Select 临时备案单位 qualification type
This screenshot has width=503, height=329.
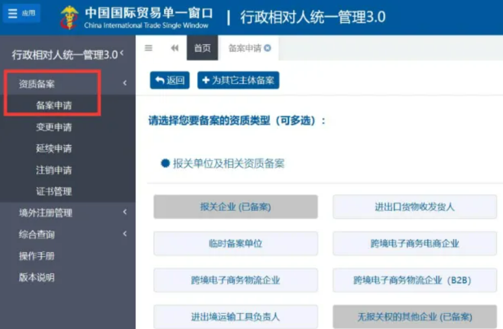(x=235, y=243)
